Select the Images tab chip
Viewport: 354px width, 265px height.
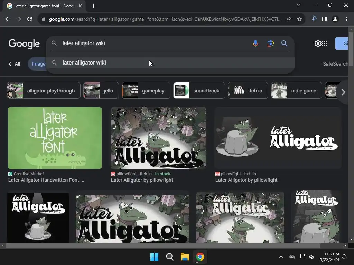pyautogui.click(x=37, y=64)
